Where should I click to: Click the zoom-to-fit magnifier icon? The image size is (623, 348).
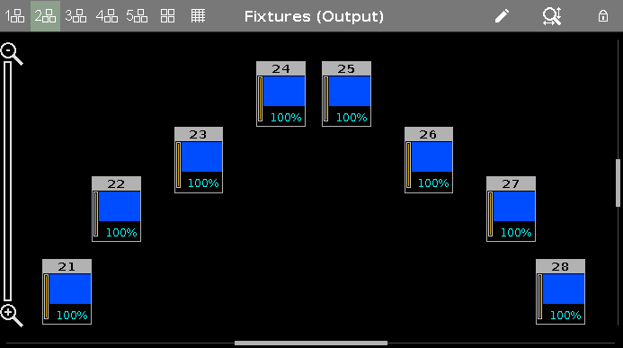tap(552, 16)
